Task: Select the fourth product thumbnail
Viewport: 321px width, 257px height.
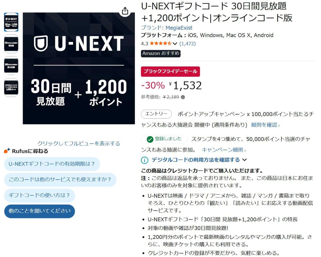Action: (x=11, y=87)
